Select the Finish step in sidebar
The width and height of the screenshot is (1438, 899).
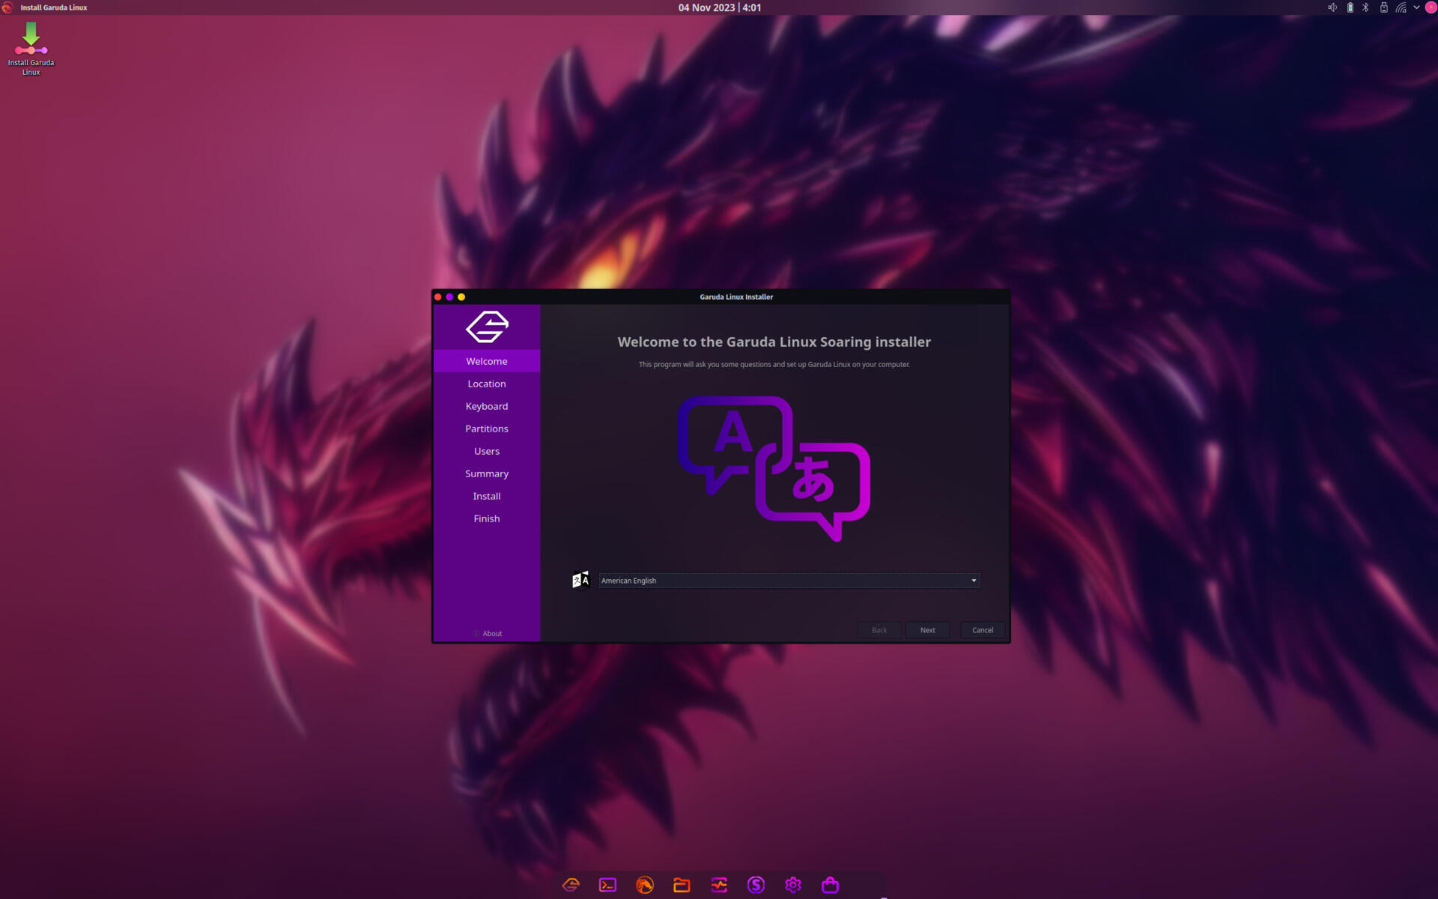click(x=487, y=518)
